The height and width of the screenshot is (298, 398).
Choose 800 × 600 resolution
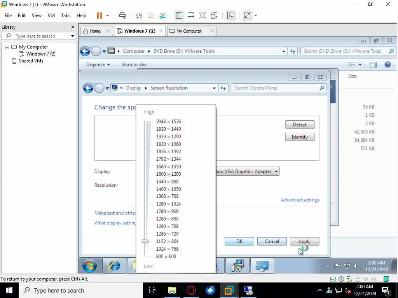(166, 256)
